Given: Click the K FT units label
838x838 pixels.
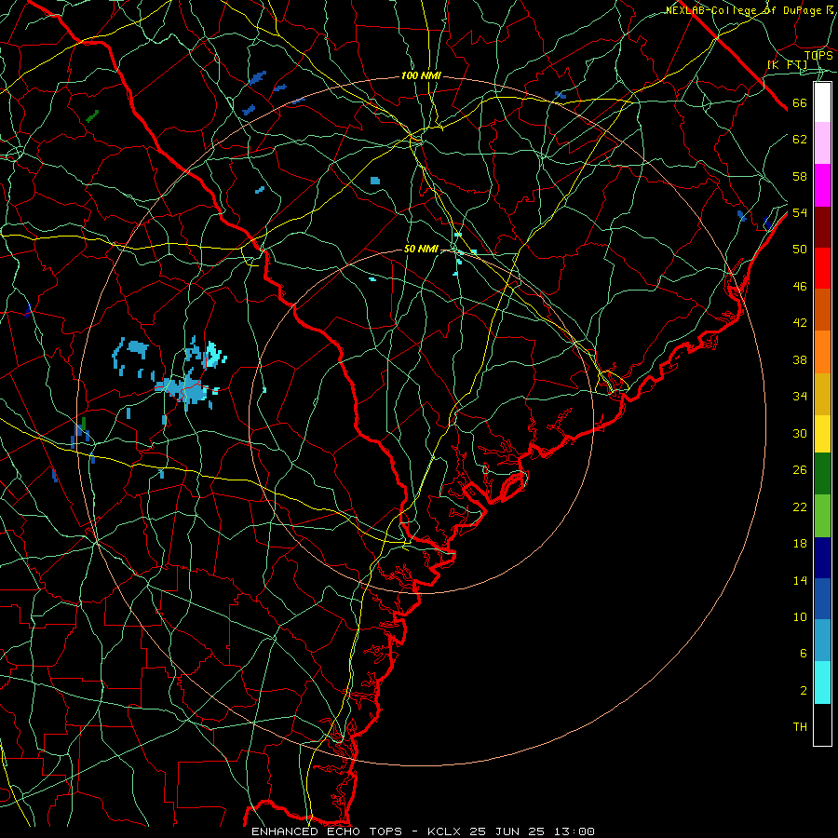Looking at the screenshot, I should point(787,65).
